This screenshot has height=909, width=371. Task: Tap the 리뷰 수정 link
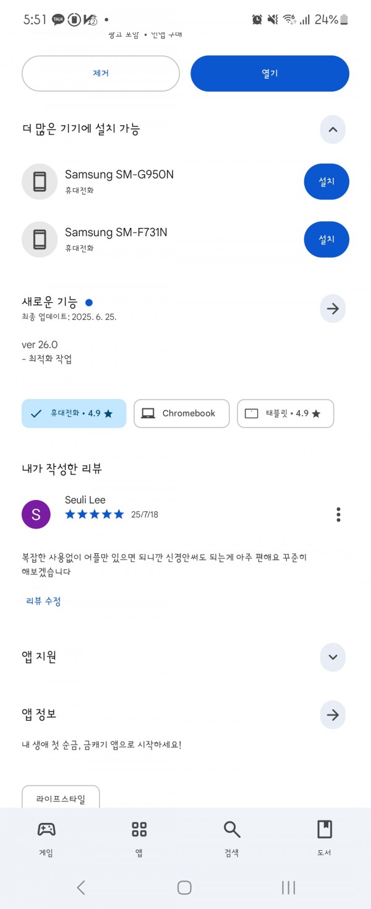coord(43,601)
